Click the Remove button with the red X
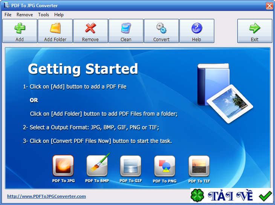Screen dimensions: 275x205 tap(90, 31)
